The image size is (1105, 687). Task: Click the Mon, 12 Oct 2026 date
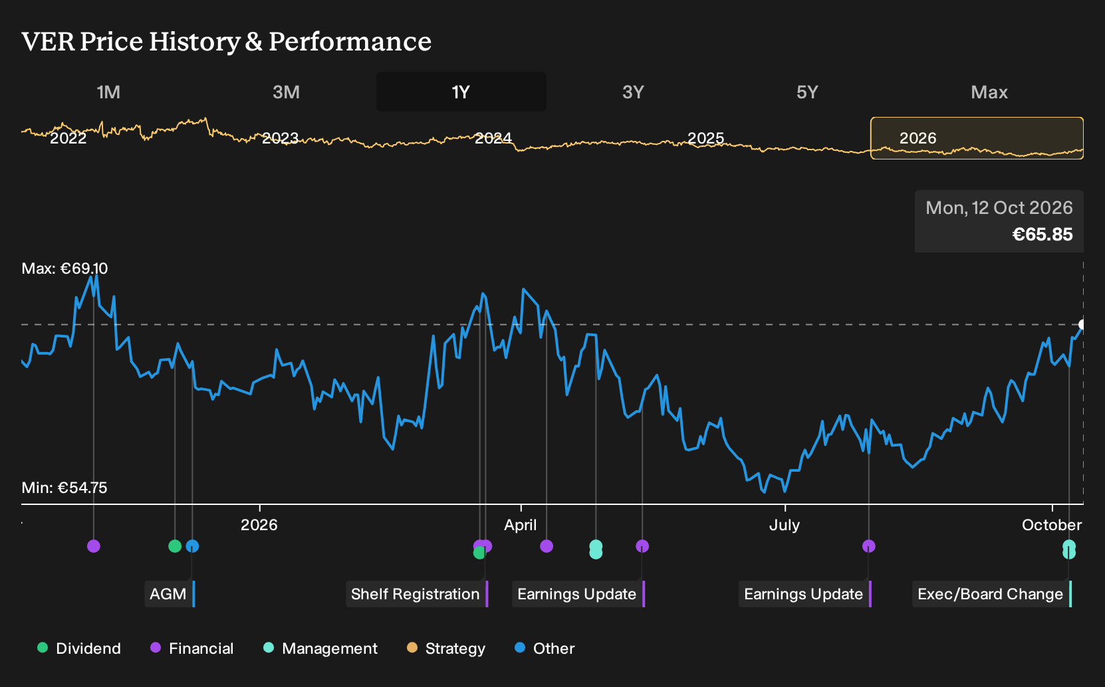pos(999,208)
